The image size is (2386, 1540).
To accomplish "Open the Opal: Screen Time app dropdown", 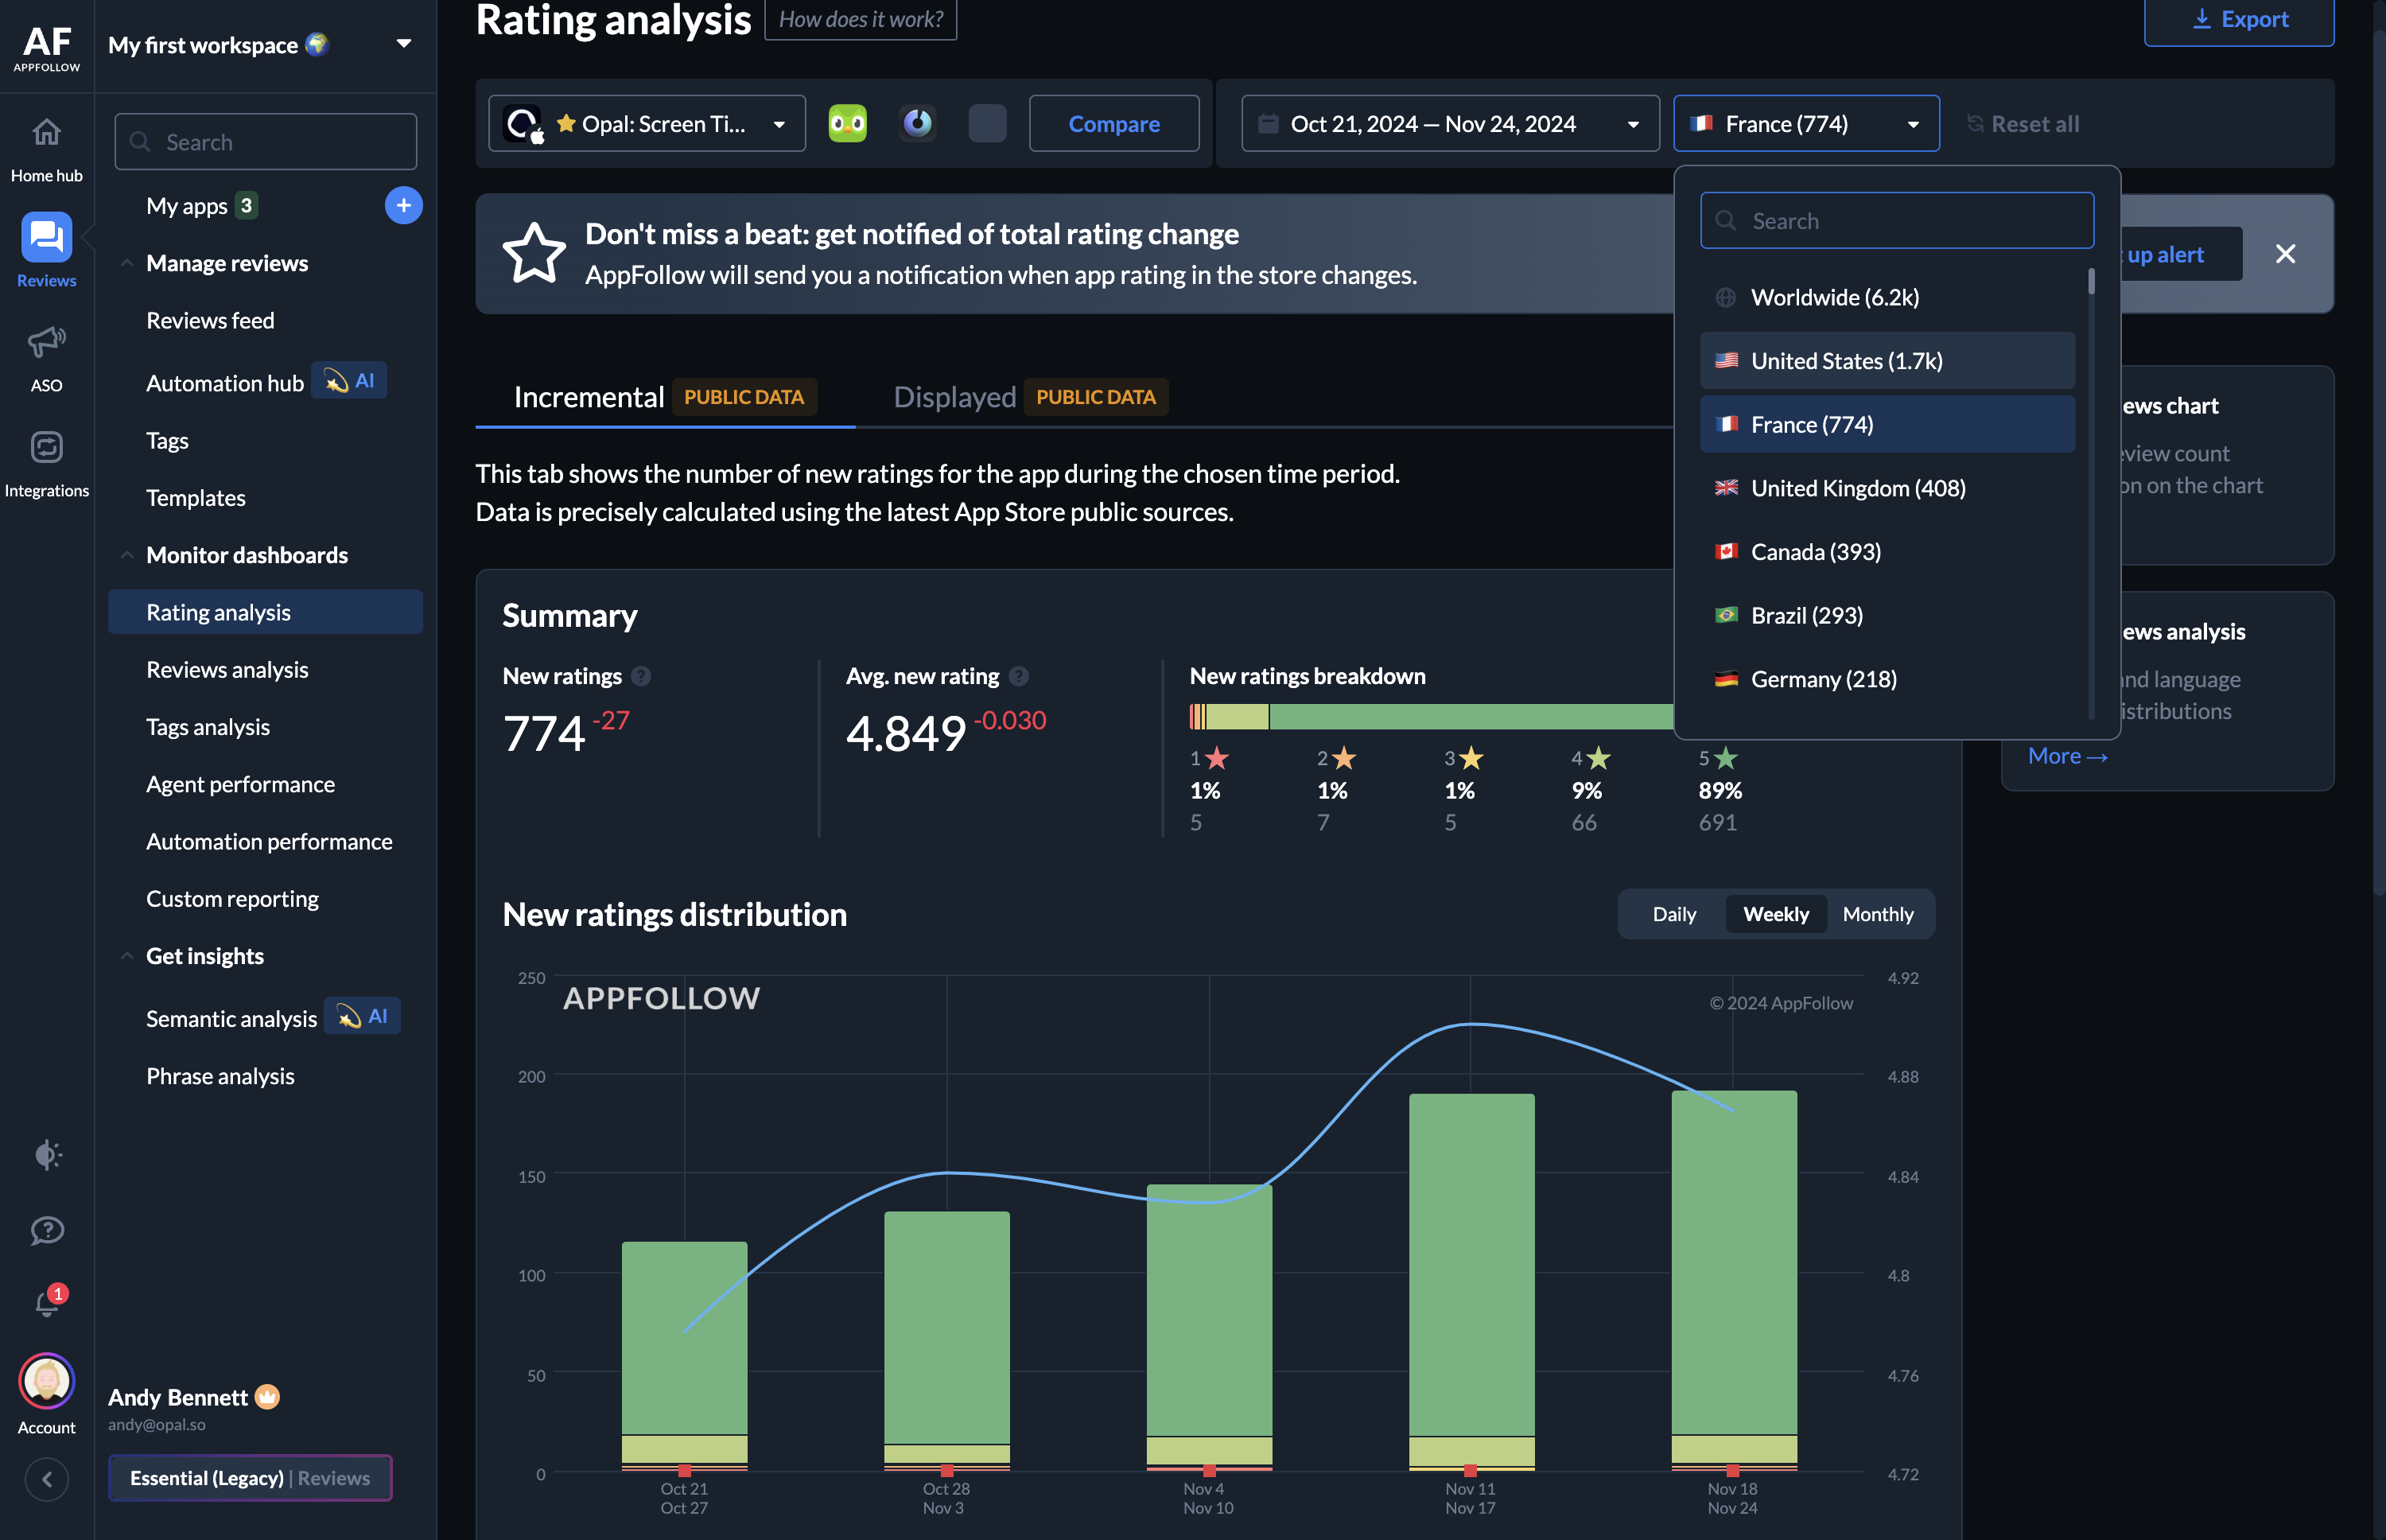I will pos(647,123).
